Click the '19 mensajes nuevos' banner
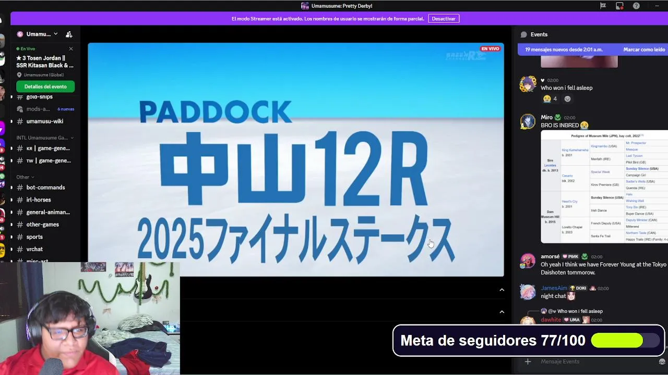 pyautogui.click(x=564, y=49)
